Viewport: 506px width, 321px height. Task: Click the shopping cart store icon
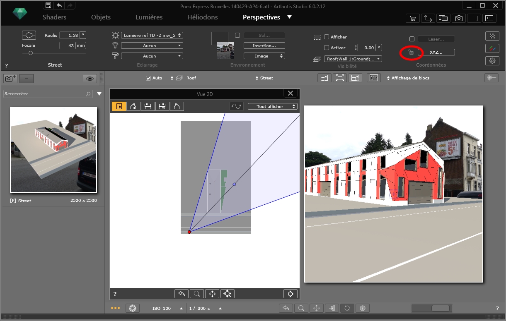click(412, 18)
